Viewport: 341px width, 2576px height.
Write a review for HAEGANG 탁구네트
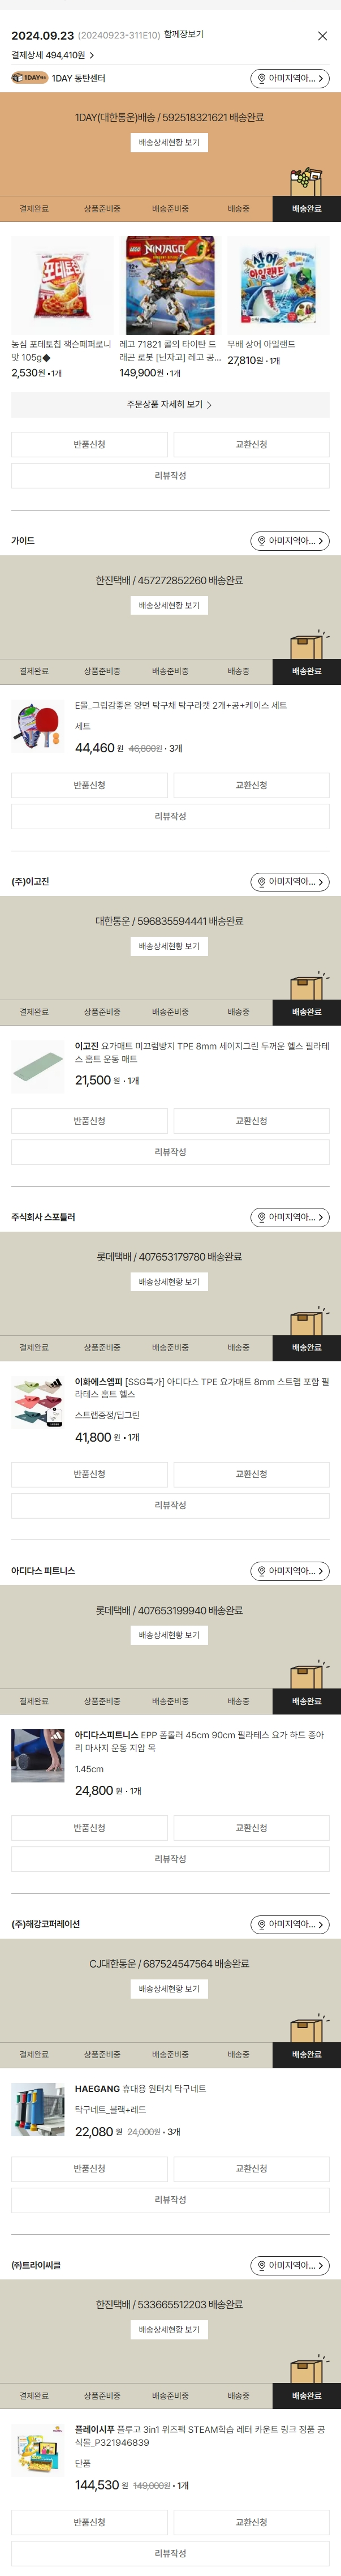(x=170, y=2200)
